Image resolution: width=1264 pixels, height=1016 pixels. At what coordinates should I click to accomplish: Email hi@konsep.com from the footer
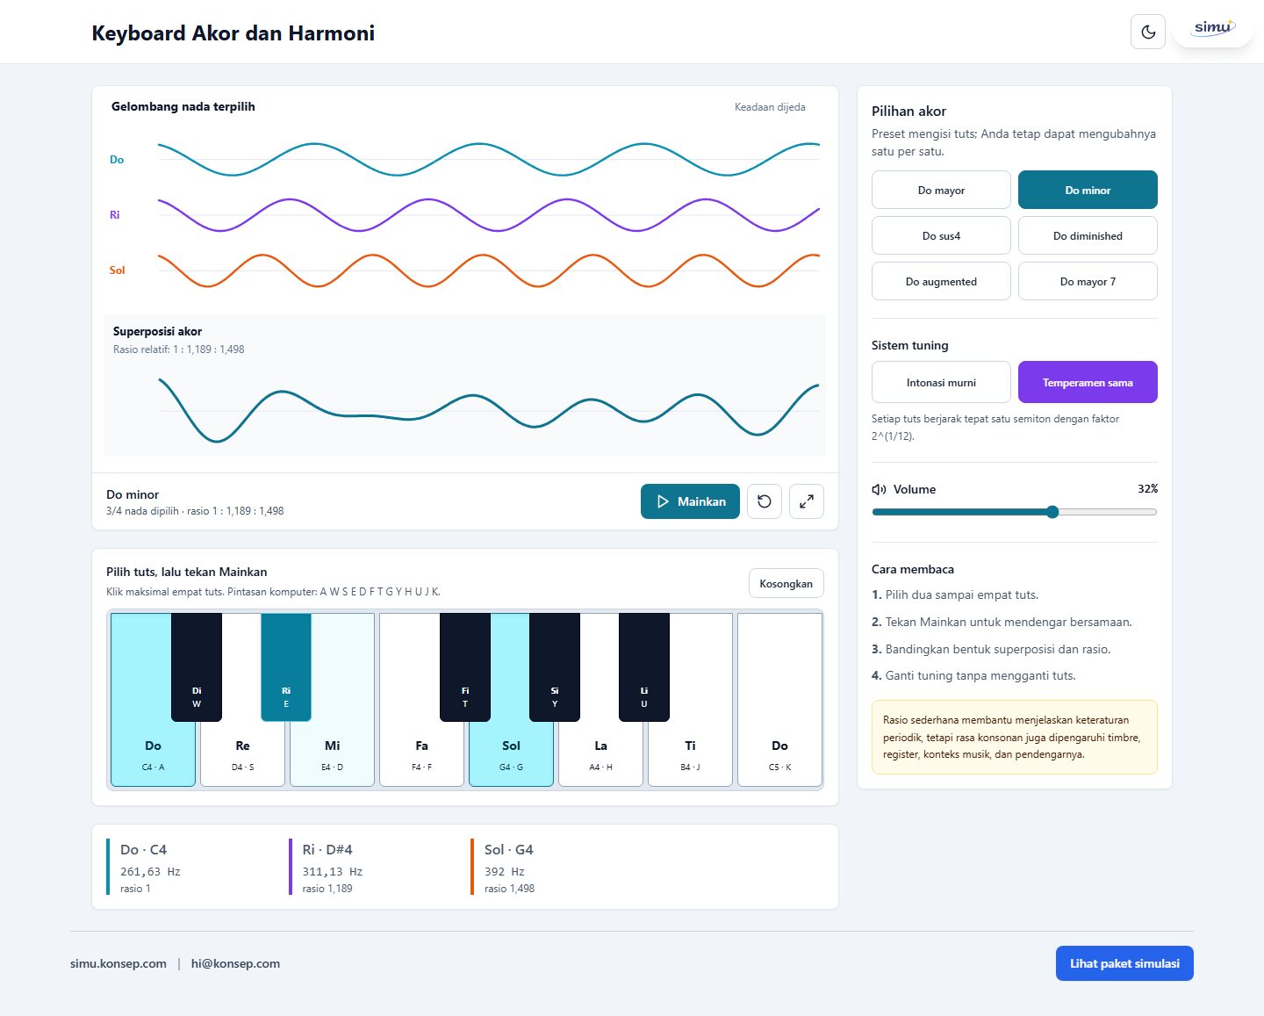tap(235, 963)
